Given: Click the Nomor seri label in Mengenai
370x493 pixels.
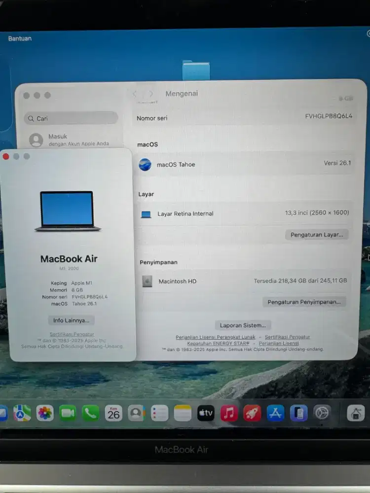Looking at the screenshot, I should (152, 118).
